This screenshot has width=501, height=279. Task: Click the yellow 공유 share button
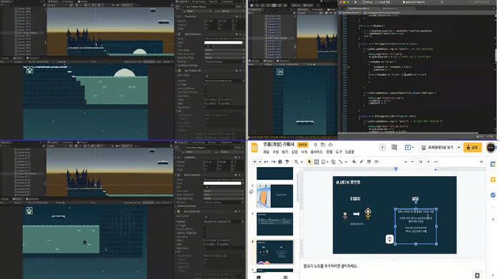472,148
